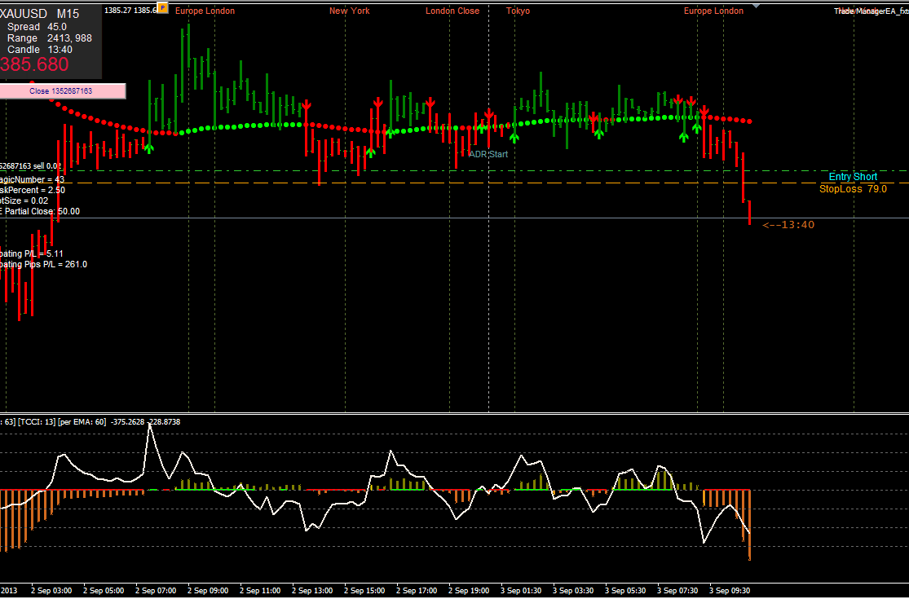Click the ADR Start label
This screenshot has height=599, width=909.
pyautogui.click(x=488, y=154)
